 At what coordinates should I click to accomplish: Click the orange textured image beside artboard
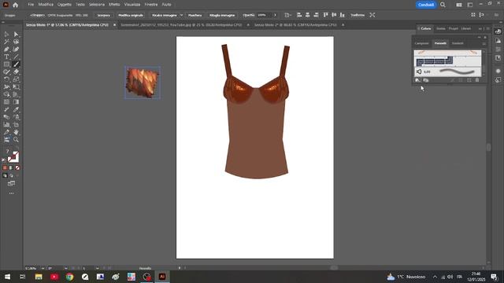tap(143, 83)
